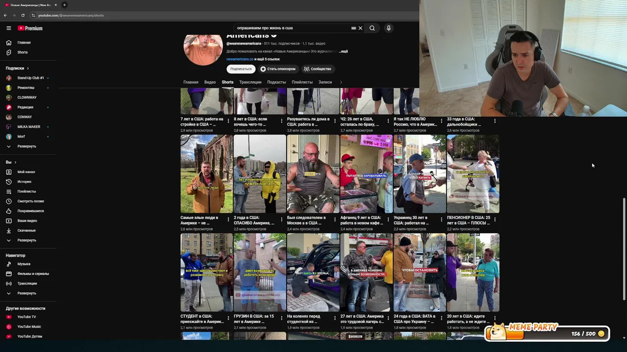Switch to channel Подкасты tab
627x352 pixels.
(276, 82)
